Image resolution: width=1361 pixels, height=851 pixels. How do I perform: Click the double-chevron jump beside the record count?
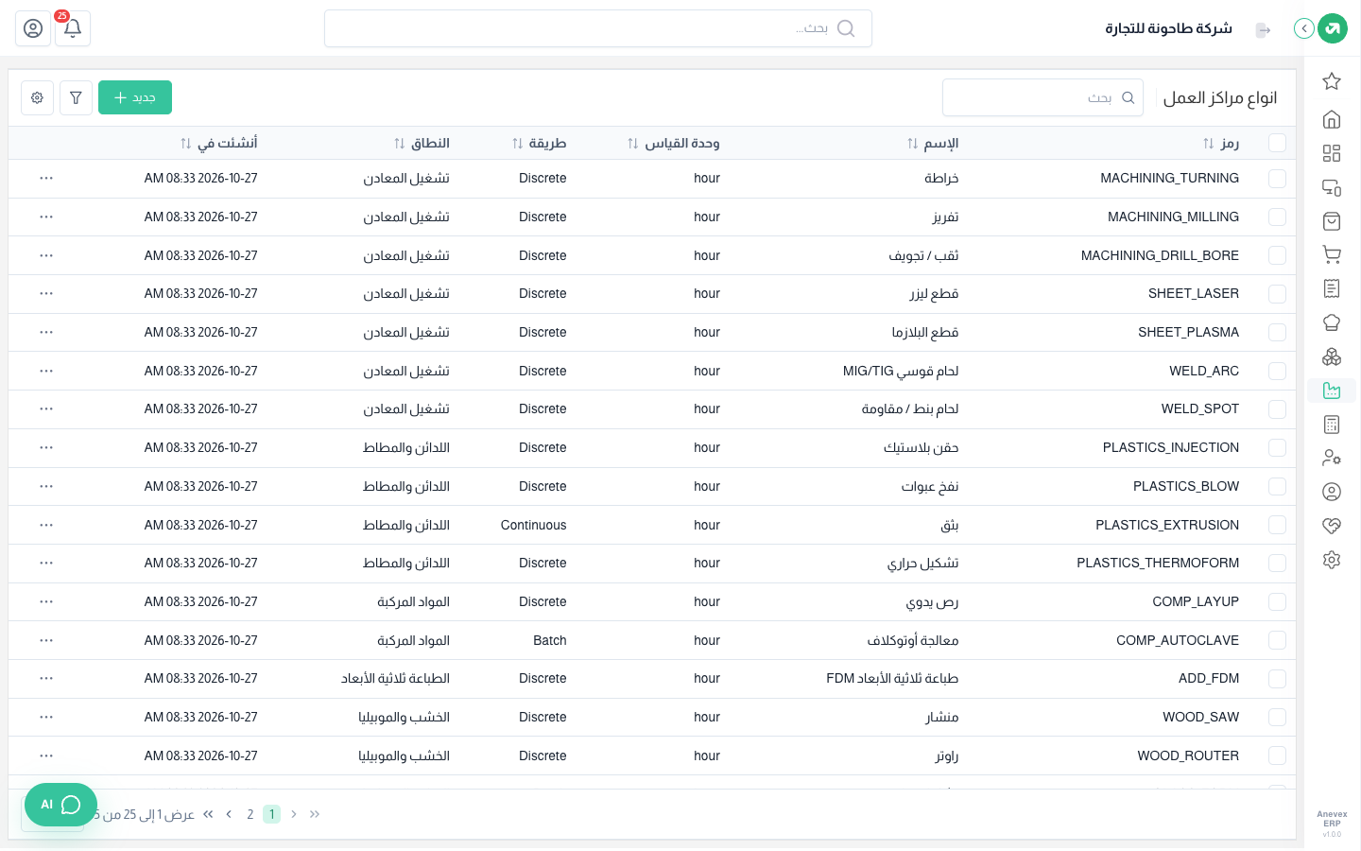[x=208, y=814]
